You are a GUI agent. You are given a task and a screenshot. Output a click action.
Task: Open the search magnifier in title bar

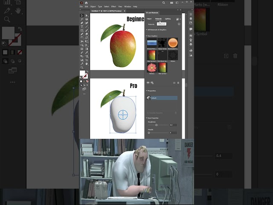(x=164, y=3)
